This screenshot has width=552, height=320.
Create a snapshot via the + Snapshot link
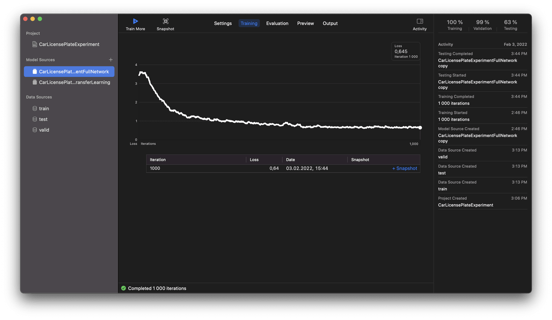click(405, 168)
